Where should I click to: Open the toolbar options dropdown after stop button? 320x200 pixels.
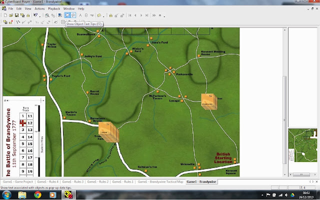pyautogui.click(x=164, y=16)
